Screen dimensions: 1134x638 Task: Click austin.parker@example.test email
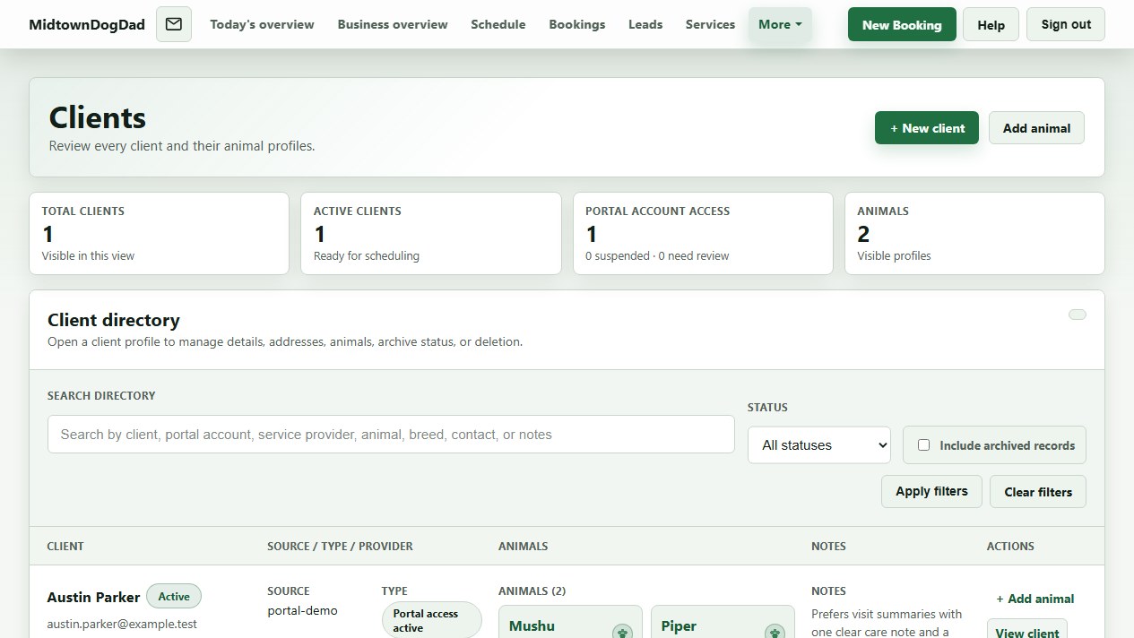click(122, 624)
